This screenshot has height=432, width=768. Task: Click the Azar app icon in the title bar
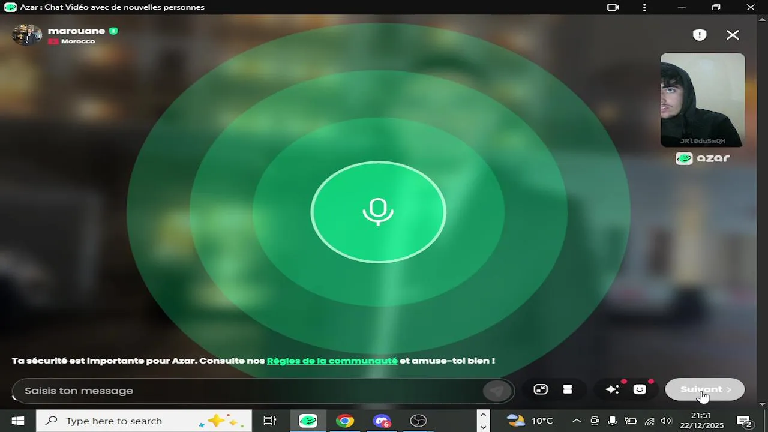(x=10, y=7)
